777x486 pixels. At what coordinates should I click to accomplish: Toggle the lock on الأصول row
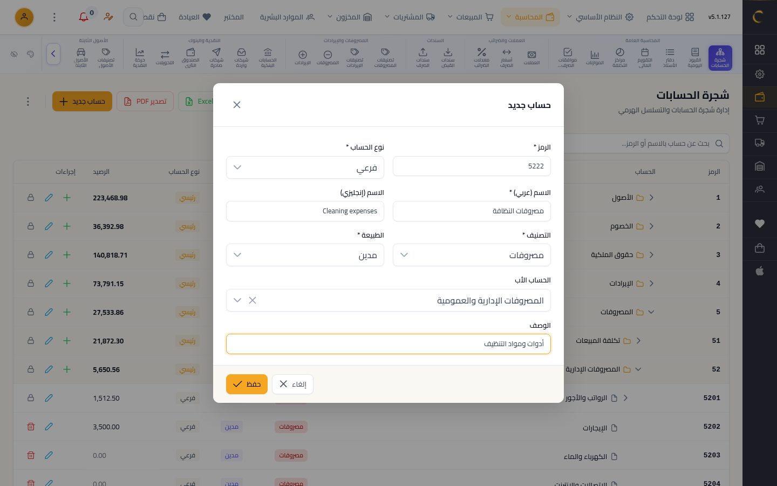[x=31, y=198]
